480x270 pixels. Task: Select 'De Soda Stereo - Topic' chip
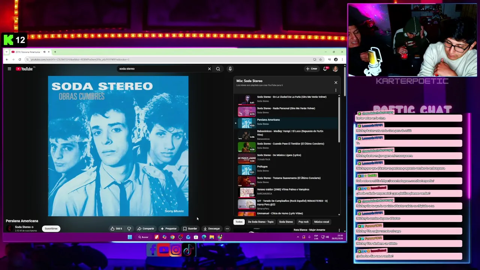[261, 222]
